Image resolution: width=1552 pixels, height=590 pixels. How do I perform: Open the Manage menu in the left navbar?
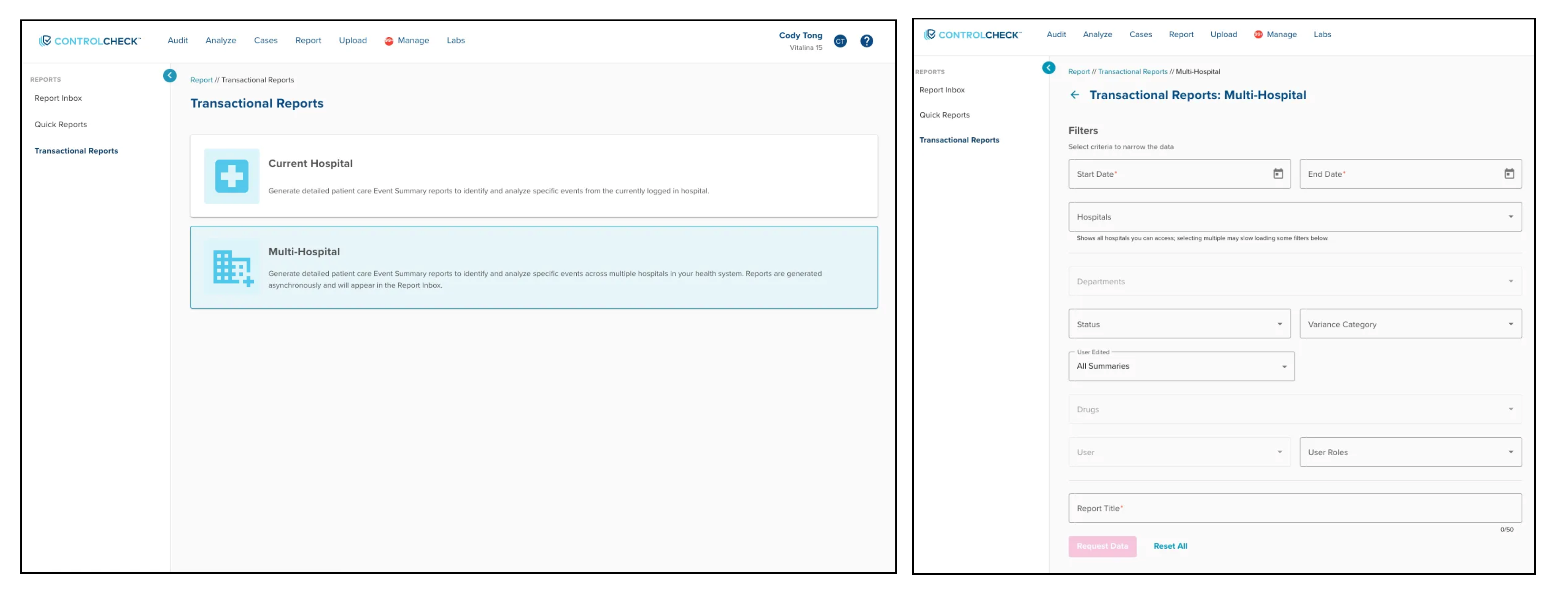413,40
